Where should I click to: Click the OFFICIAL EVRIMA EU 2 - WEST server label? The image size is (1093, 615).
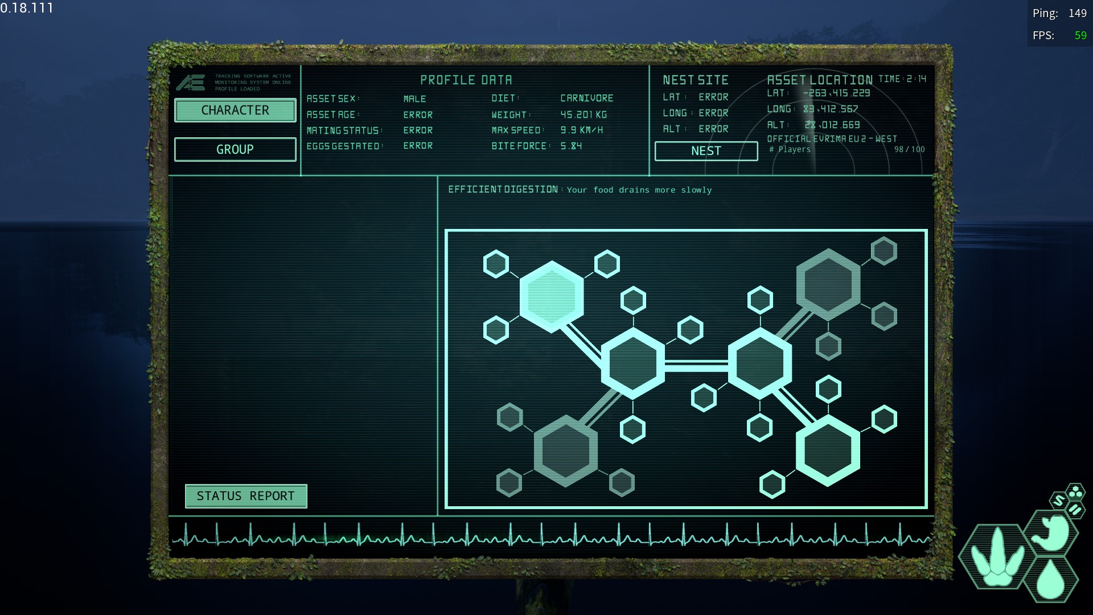(832, 139)
